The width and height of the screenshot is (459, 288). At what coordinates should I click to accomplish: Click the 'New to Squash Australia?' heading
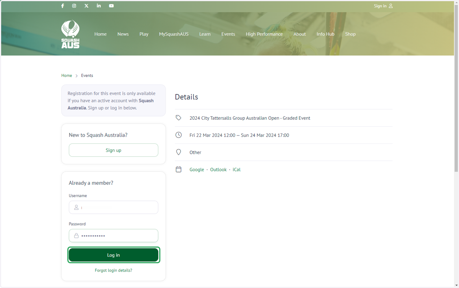click(x=98, y=135)
